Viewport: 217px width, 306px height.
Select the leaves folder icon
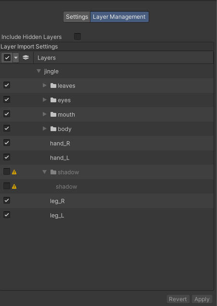(x=53, y=86)
